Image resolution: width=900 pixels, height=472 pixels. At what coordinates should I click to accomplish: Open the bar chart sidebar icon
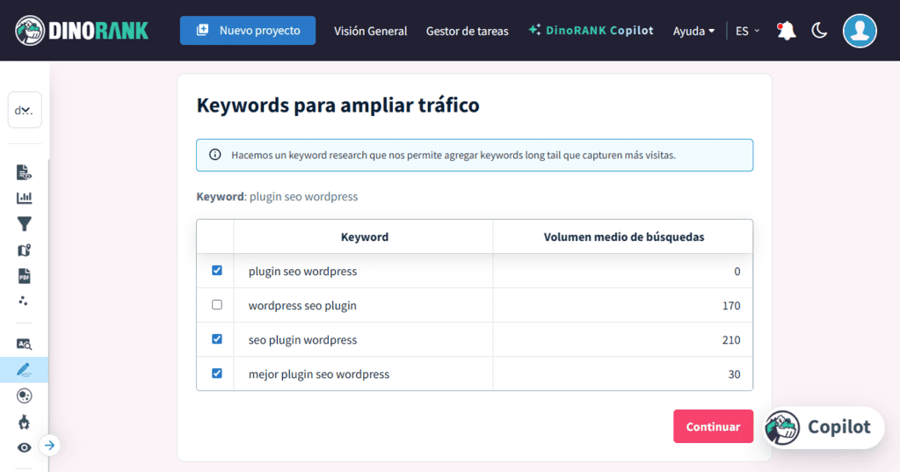tap(24, 198)
